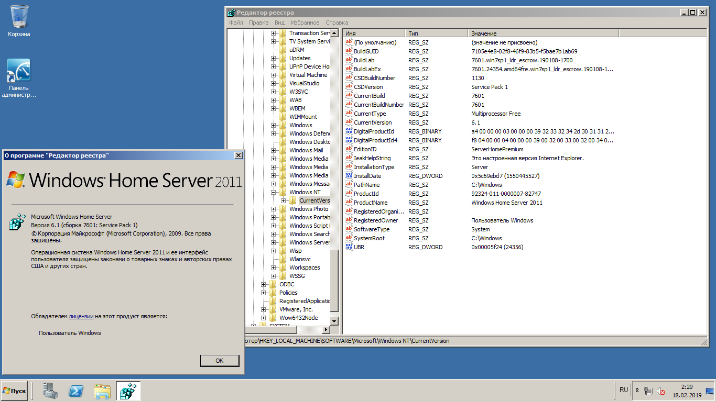Sort values by Имя column header
This screenshot has height=402, width=716.
click(x=374, y=33)
